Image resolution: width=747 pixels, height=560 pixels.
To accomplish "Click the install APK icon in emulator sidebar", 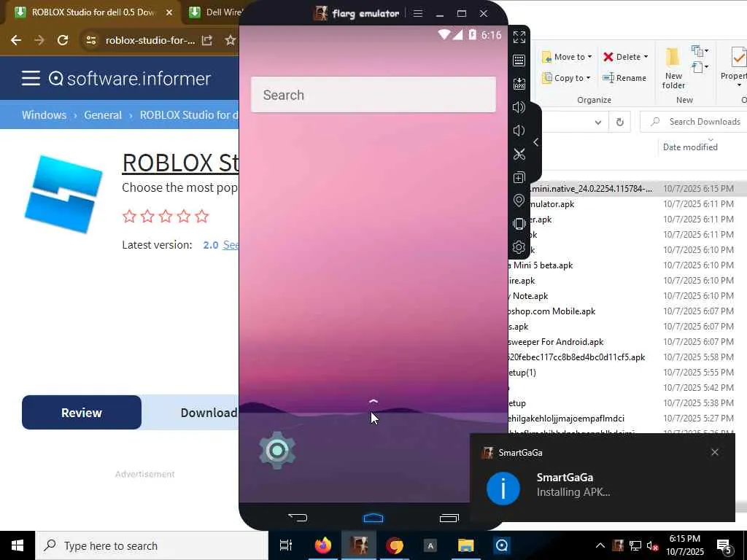I will tap(519, 84).
